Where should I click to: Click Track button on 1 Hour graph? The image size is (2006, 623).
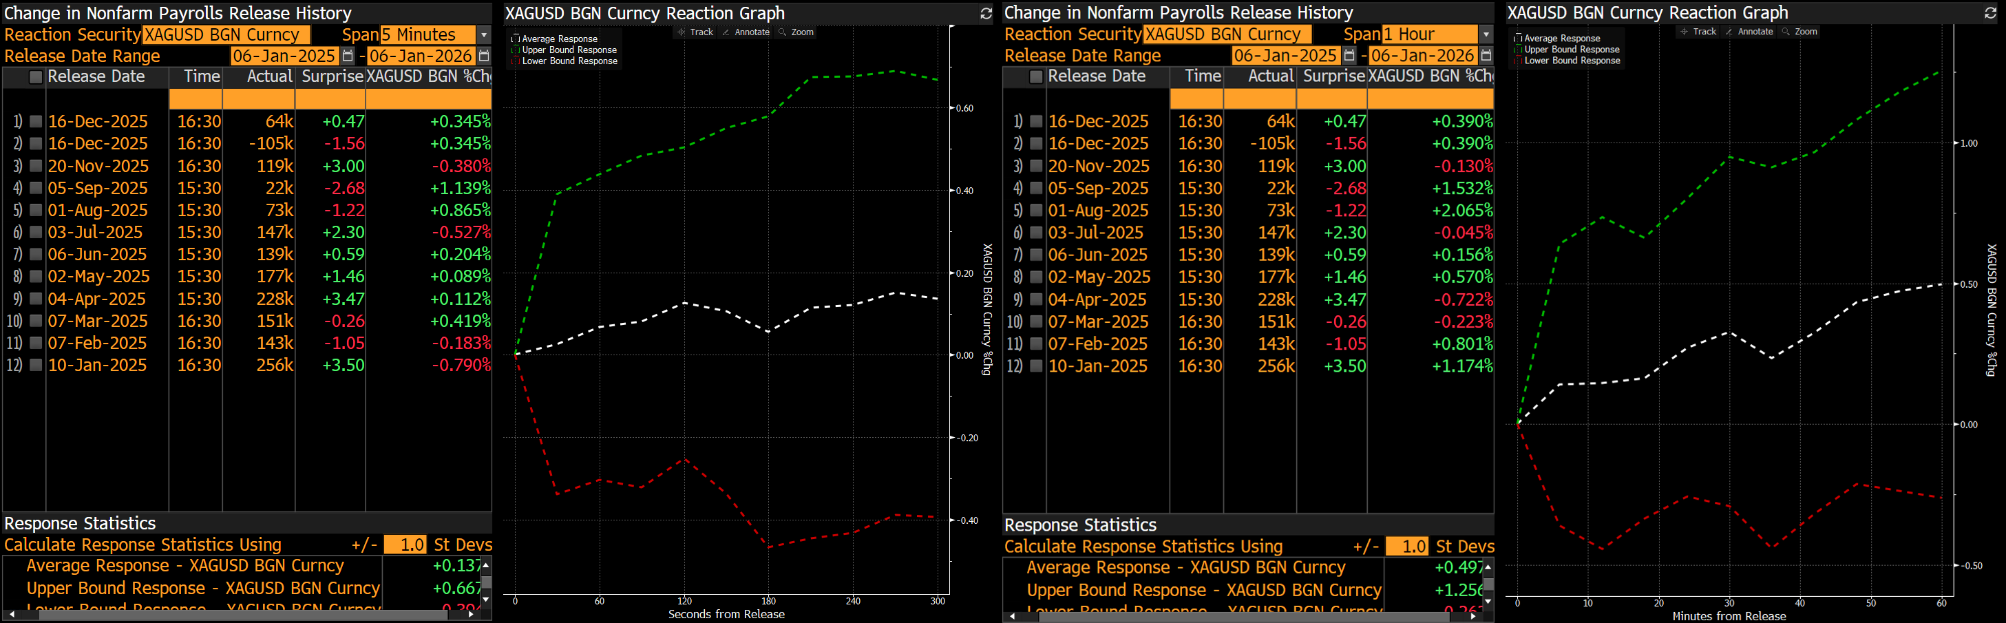pos(1698,32)
